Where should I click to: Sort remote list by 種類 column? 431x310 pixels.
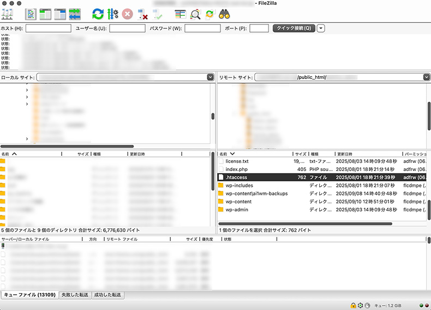point(321,154)
